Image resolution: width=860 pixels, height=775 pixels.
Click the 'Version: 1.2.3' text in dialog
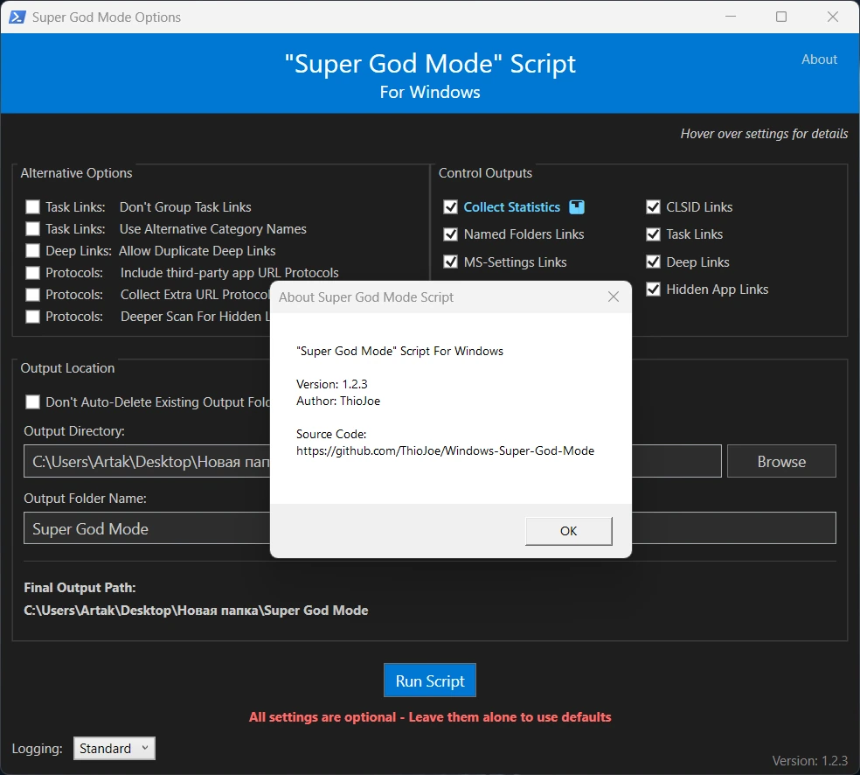pyautogui.click(x=331, y=384)
